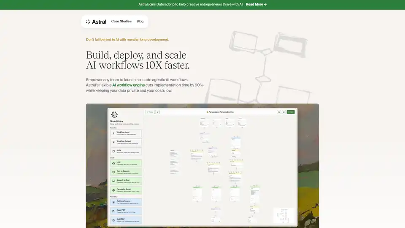Select the Retrieve Source node icon

coord(113,202)
